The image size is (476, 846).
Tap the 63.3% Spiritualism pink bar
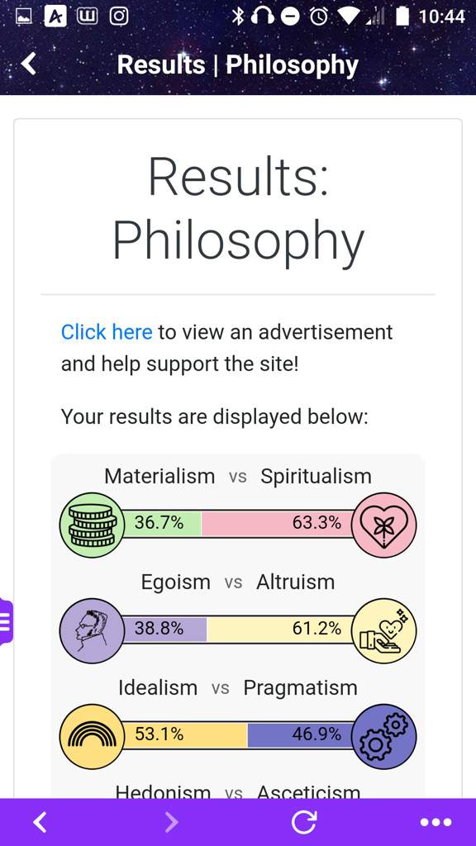277,523
